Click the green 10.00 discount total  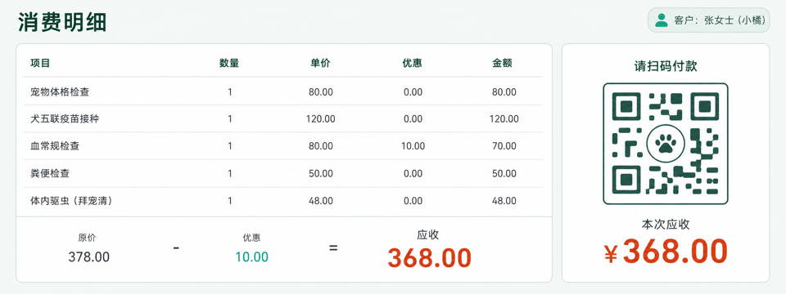251,257
